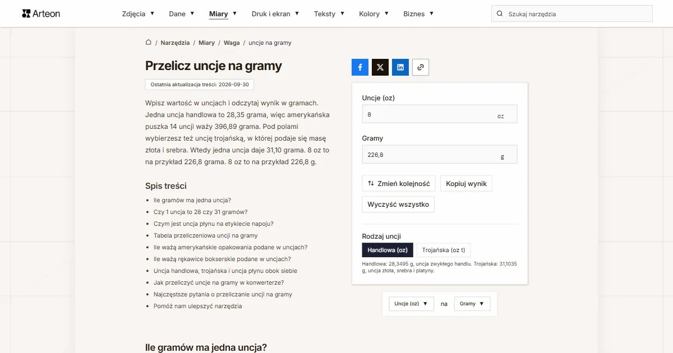This screenshot has height=353, width=673.
Task: Open the Biznes menu
Action: click(x=418, y=13)
